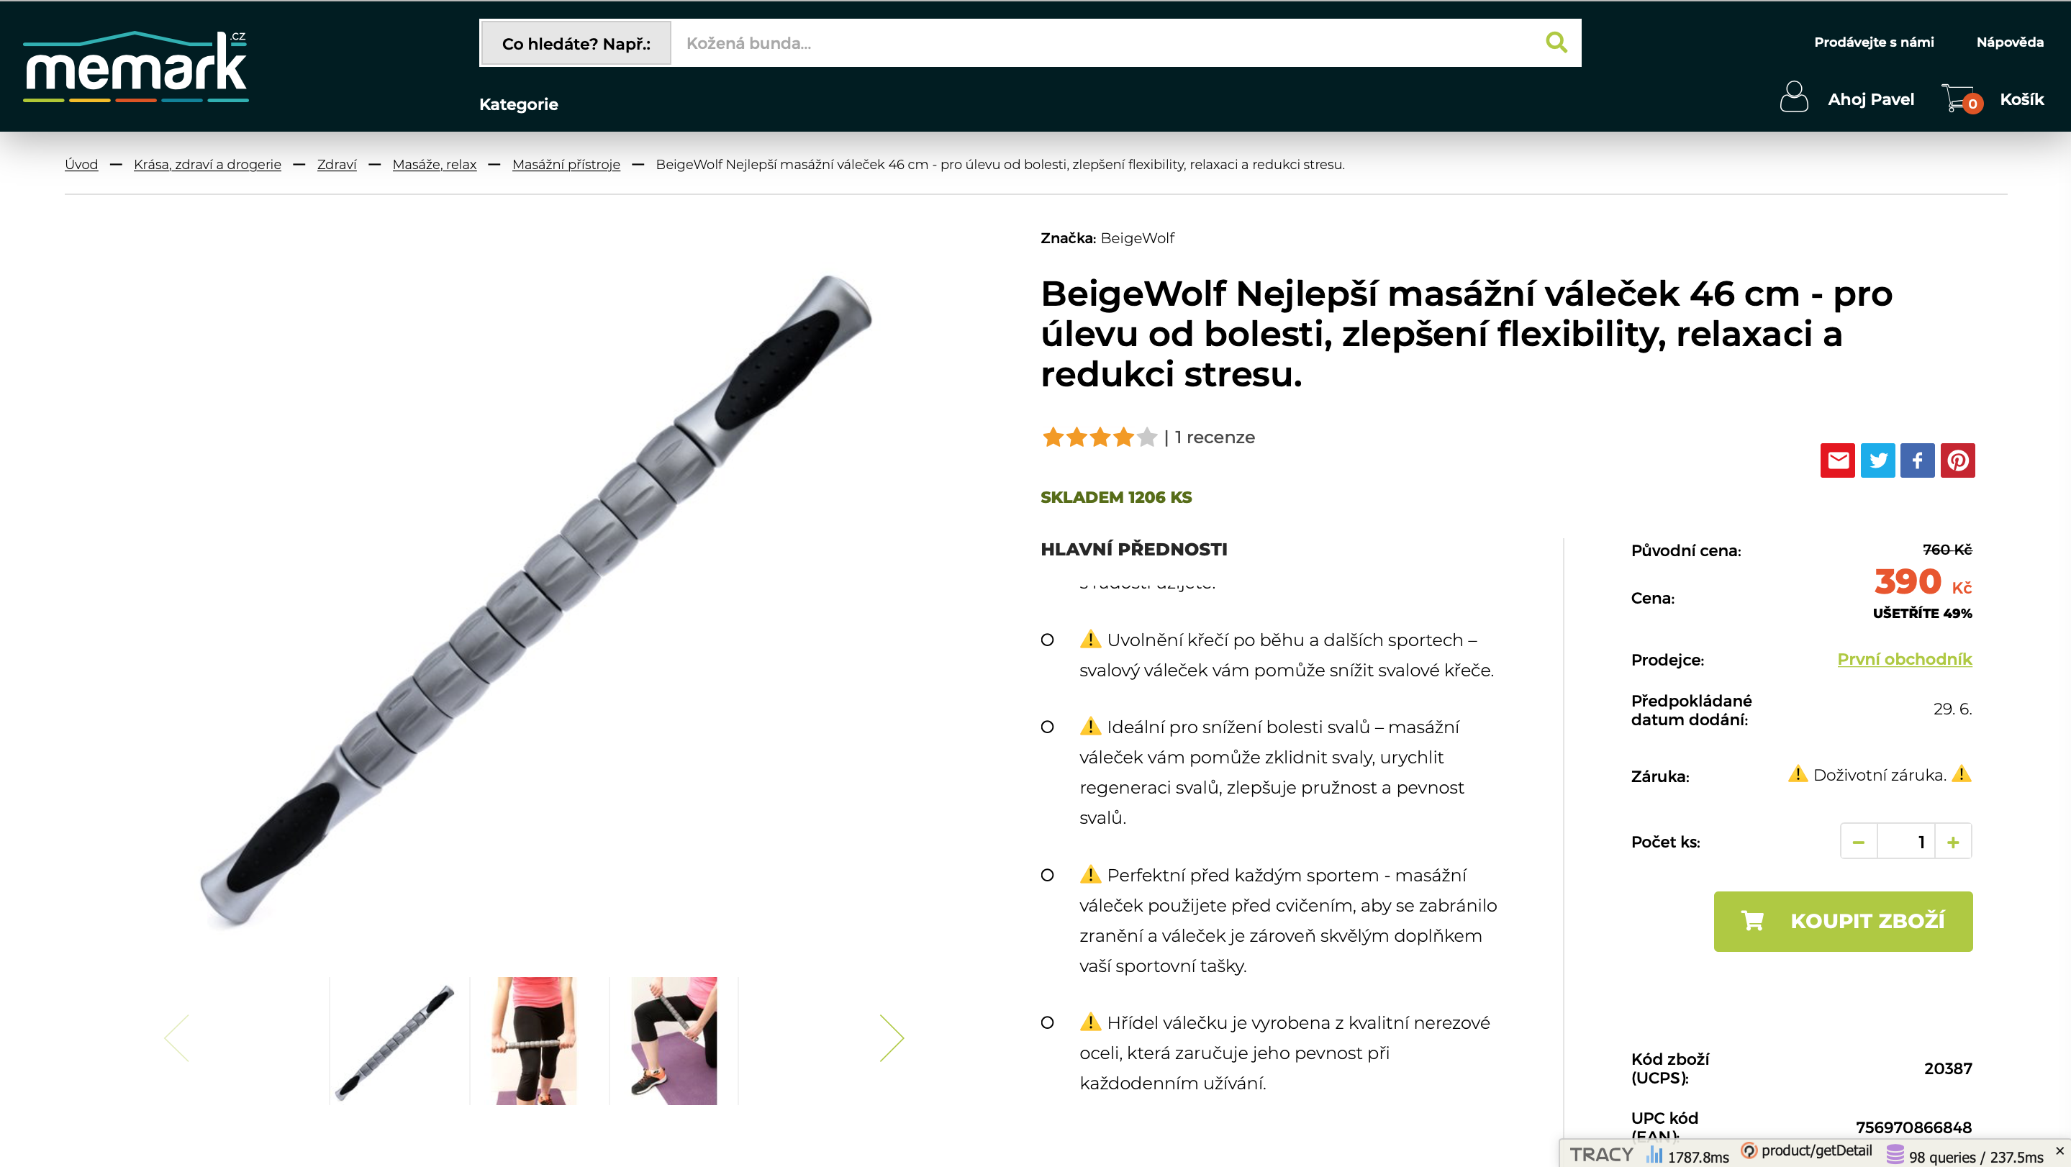The width and height of the screenshot is (2071, 1167).
Task: Share product via email icon
Action: pos(1837,460)
